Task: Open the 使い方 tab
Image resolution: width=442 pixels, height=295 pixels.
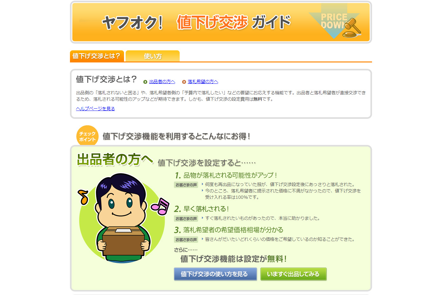Action: [x=153, y=56]
